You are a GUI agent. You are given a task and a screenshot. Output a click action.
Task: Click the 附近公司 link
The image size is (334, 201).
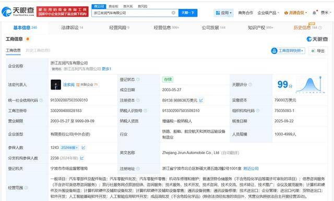(x=251, y=169)
